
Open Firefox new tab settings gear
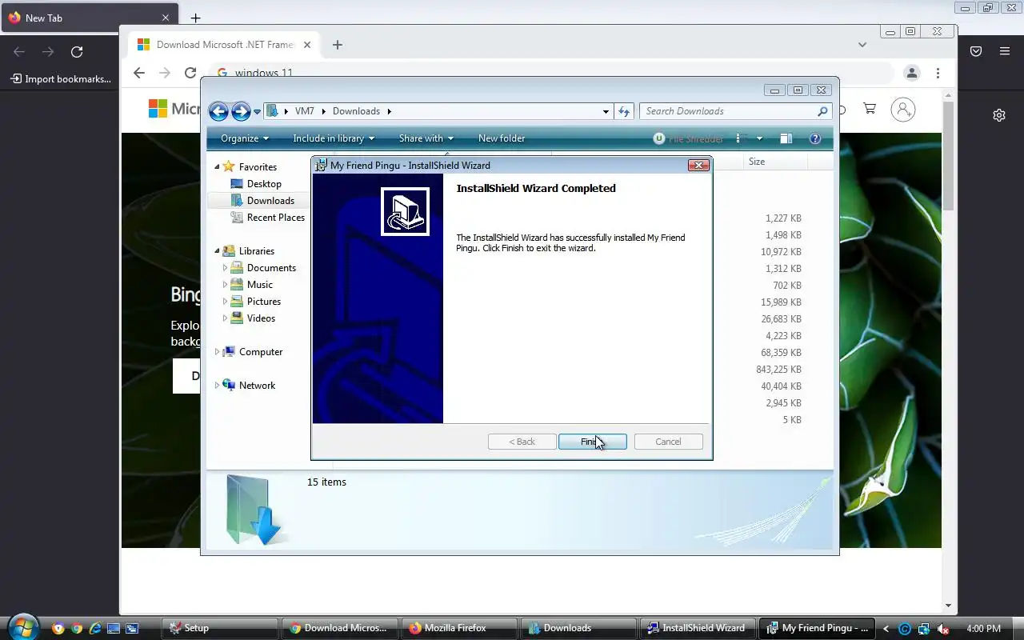[x=999, y=115]
